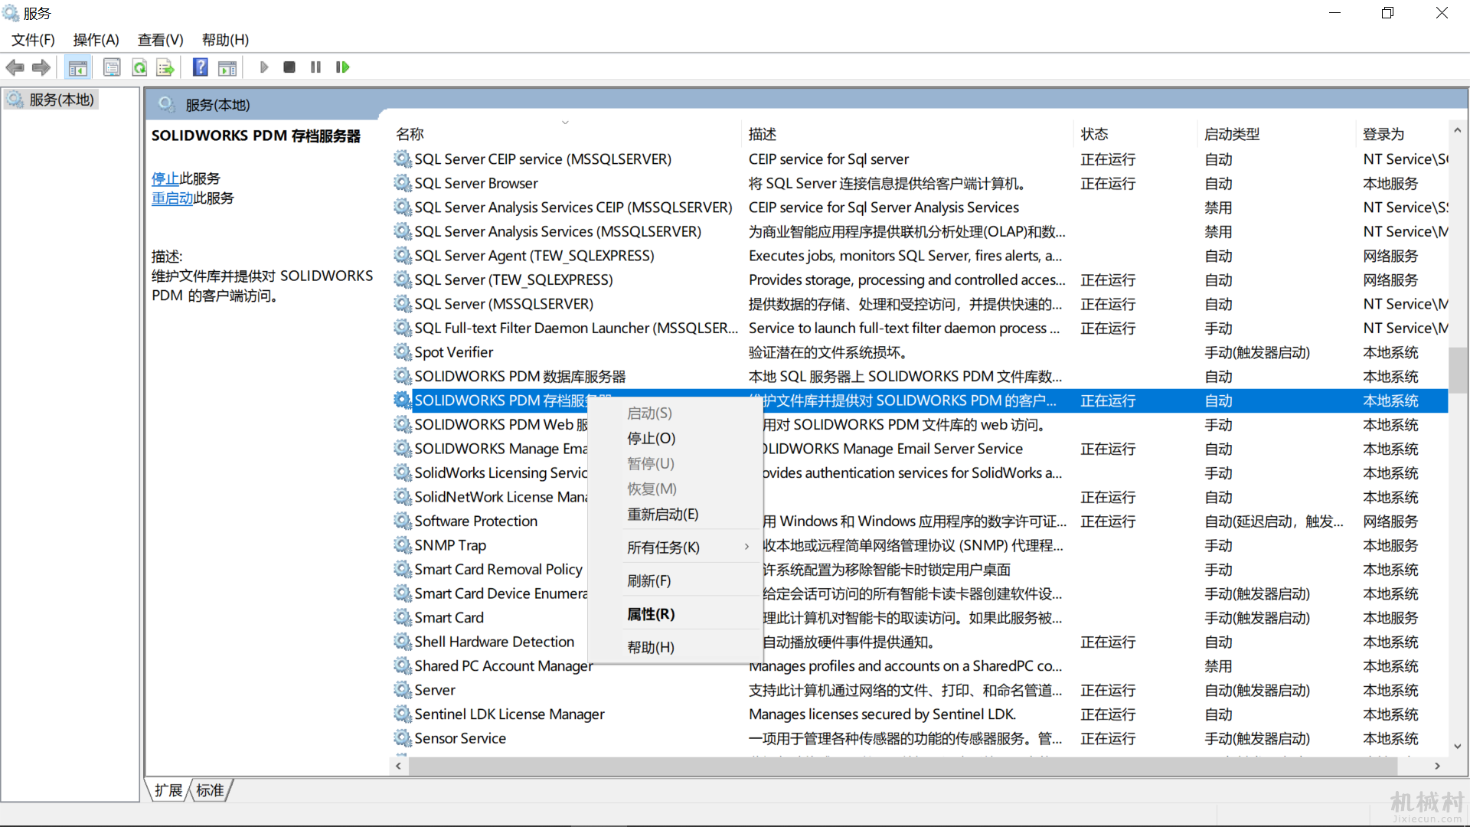Screen dimensions: 1470x827
Task: Click the Export List toolbar icon
Action: tap(165, 67)
